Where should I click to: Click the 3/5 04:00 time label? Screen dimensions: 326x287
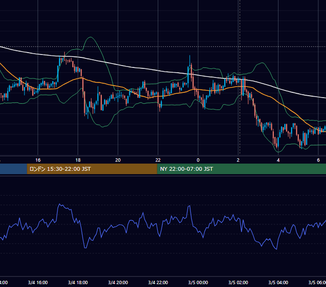point(278,283)
